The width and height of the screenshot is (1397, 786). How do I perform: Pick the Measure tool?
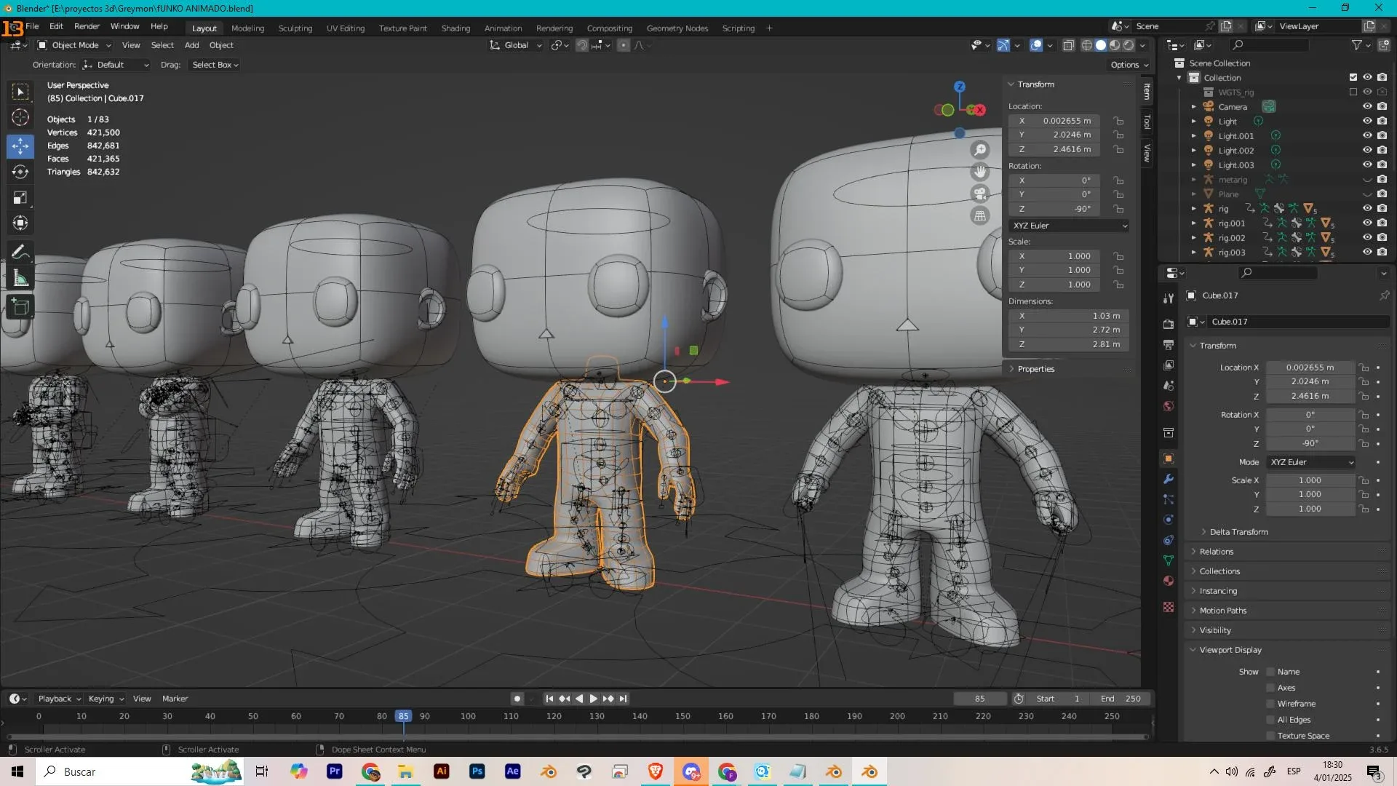(20, 277)
